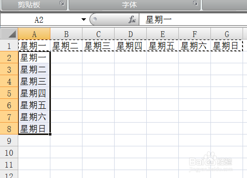Image resolution: width=247 pixels, height=178 pixels.
Task: Click cell F1 containing 星期六
Action: pyautogui.click(x=195, y=45)
